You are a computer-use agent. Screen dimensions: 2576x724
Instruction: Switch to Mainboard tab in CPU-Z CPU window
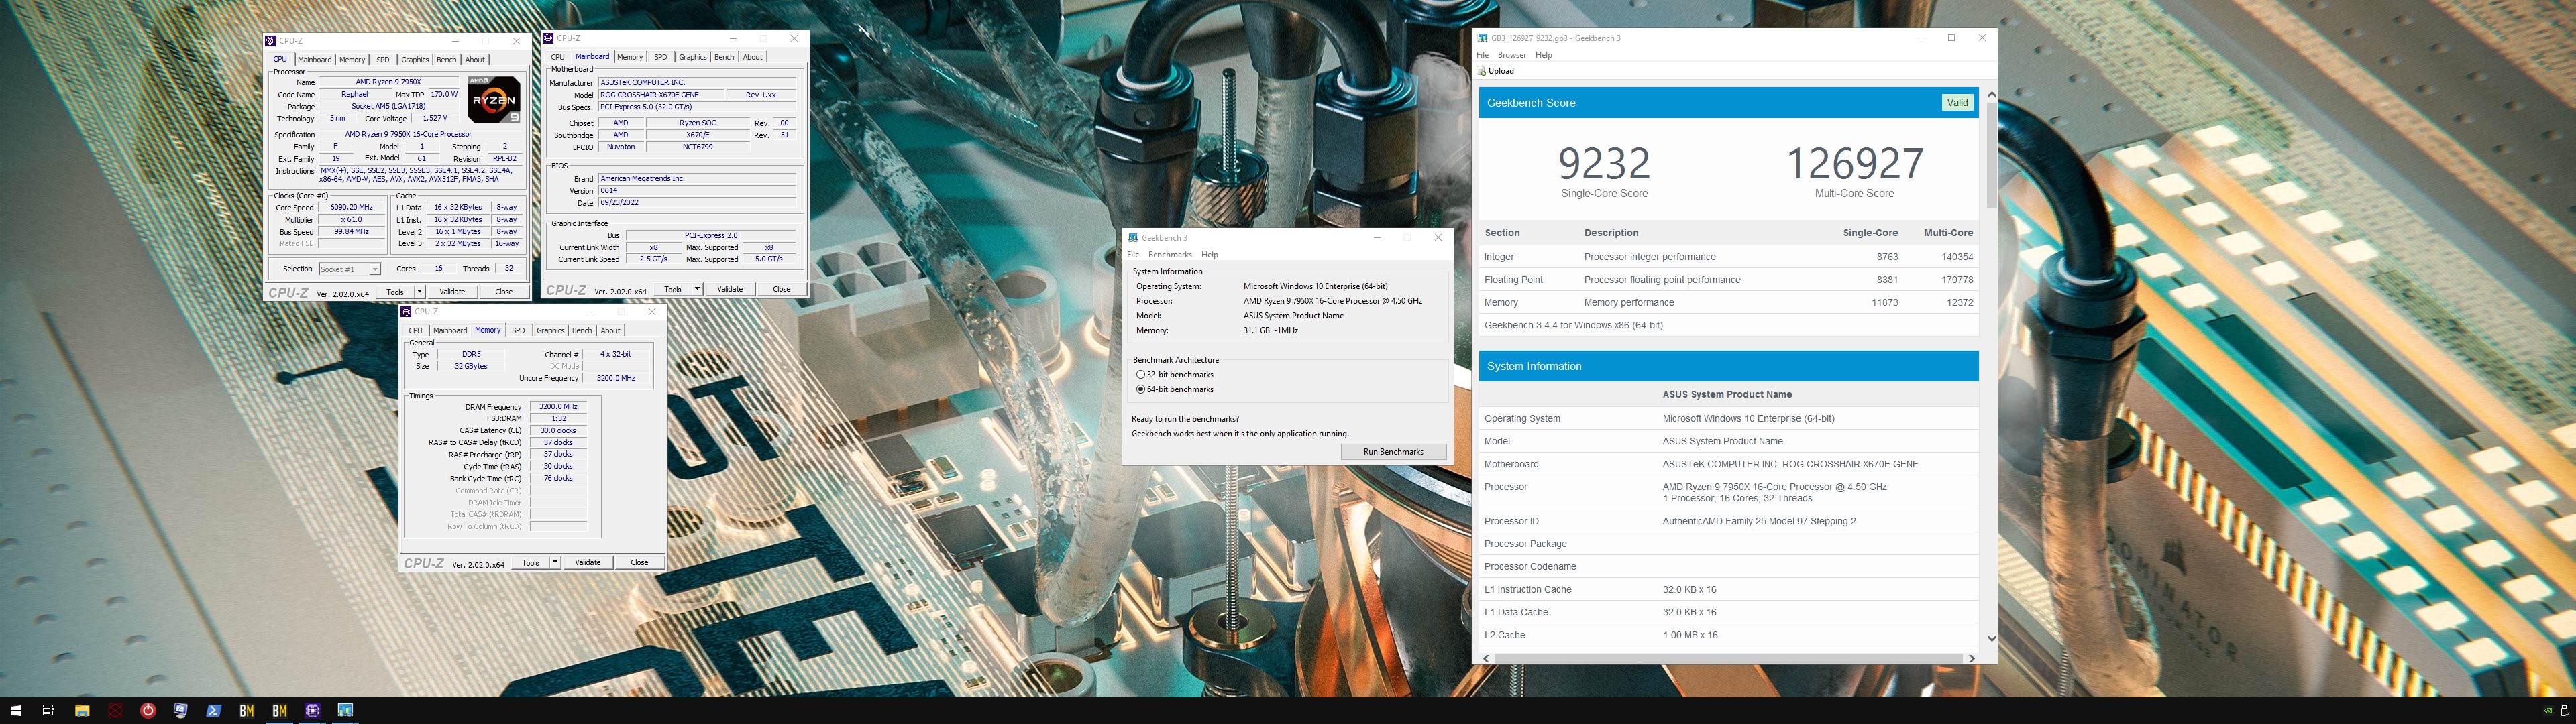click(314, 60)
